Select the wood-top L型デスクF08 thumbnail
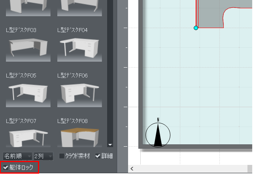The image size is (253, 174). pos(79,136)
